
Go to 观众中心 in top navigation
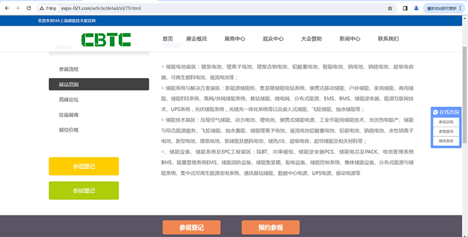(273, 39)
